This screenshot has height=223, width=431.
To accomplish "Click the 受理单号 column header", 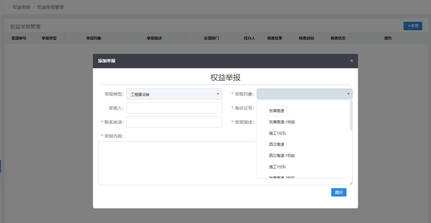I will pos(19,39).
